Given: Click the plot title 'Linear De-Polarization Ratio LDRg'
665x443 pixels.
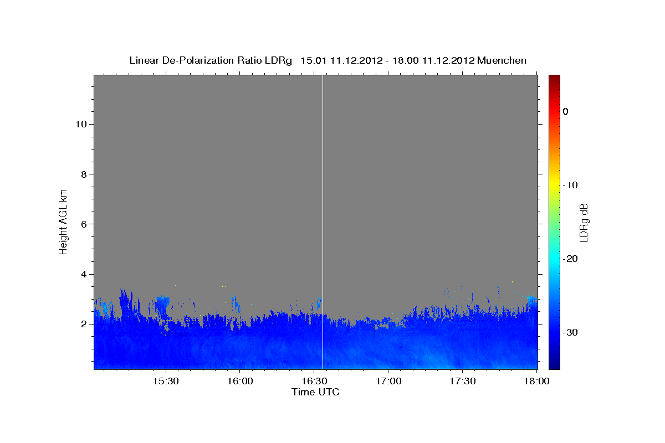Looking at the screenshot, I should pyautogui.click(x=210, y=60).
